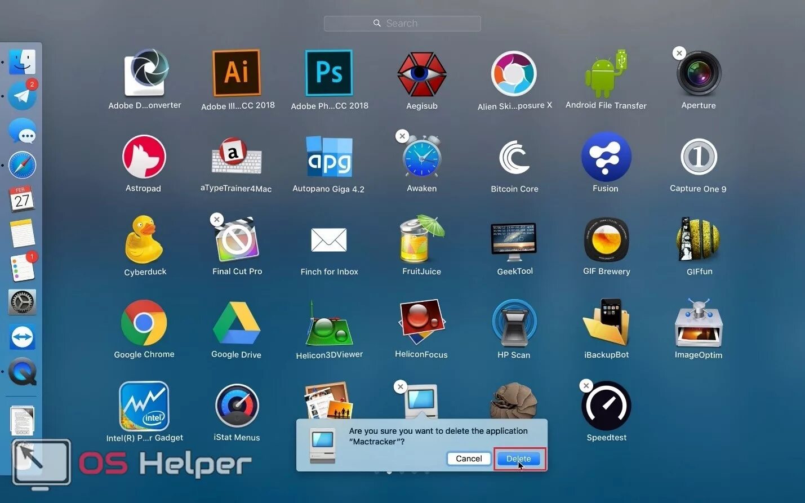Open Alien Skin Exposure X

[514, 74]
